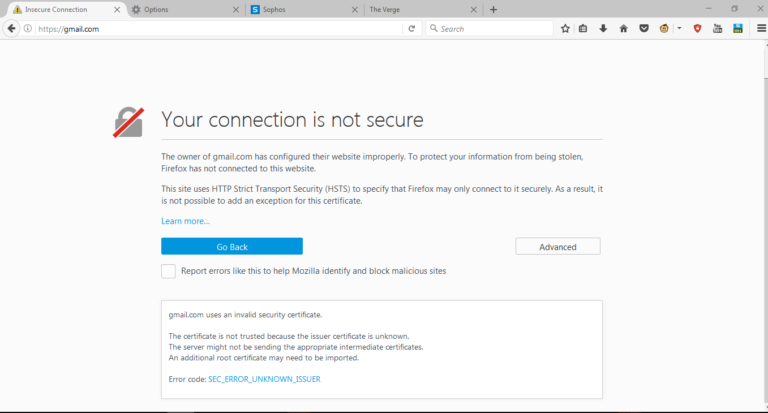Open the Firefox hamburger menu

click(761, 29)
